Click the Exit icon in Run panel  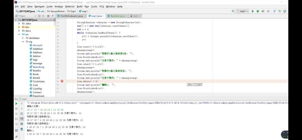(16, 124)
